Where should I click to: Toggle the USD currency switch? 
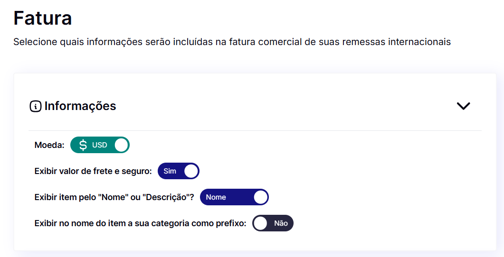click(100, 145)
